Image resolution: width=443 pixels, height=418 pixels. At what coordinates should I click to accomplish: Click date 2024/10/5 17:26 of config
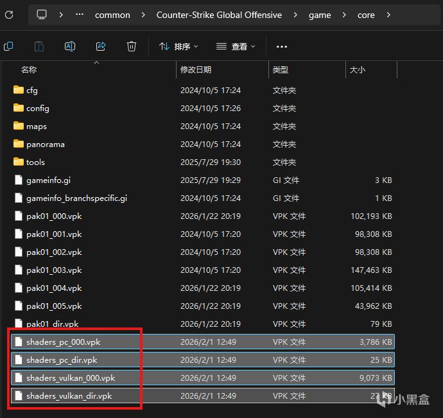tap(211, 109)
